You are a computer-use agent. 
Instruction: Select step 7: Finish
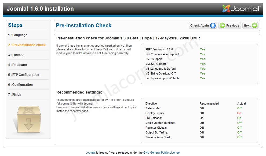coord(14,95)
